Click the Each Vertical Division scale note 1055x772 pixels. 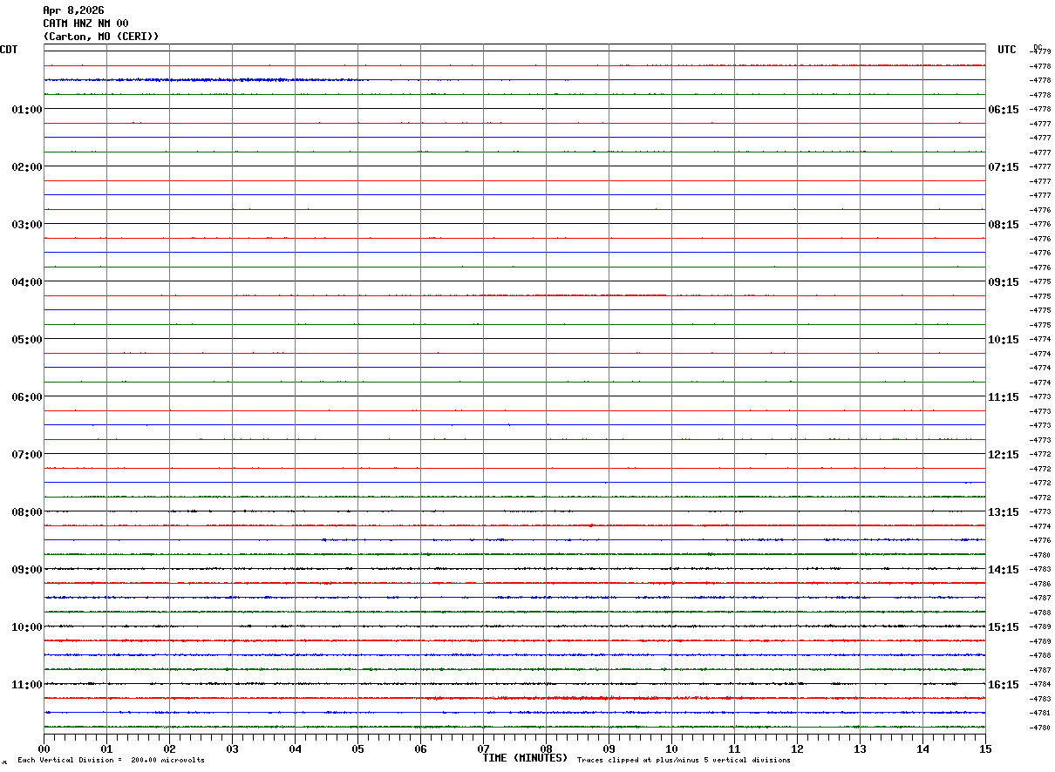coord(111,761)
